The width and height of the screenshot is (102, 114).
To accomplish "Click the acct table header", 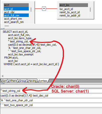I will 16,5.
